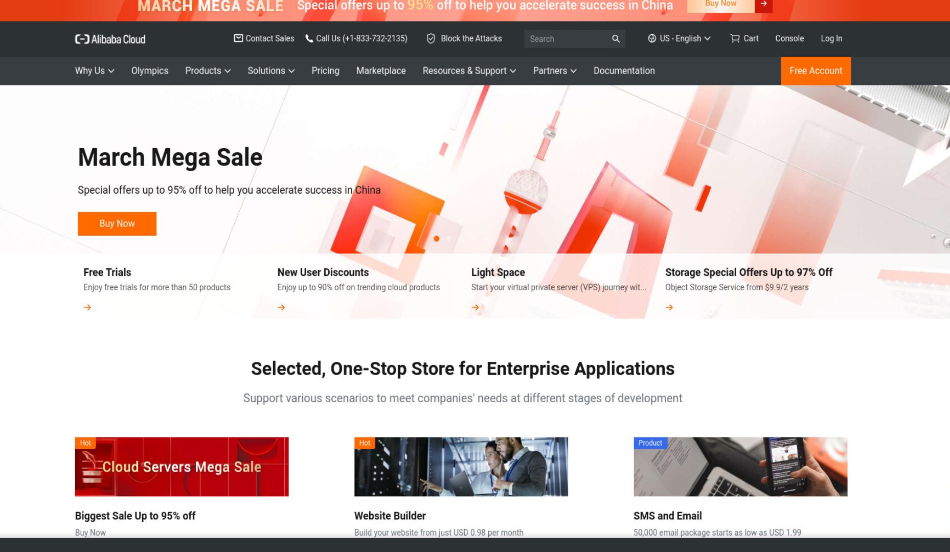Click 'Object Storage Service from $9.9/2 years'
The height and width of the screenshot is (552, 950).
pyautogui.click(x=737, y=287)
